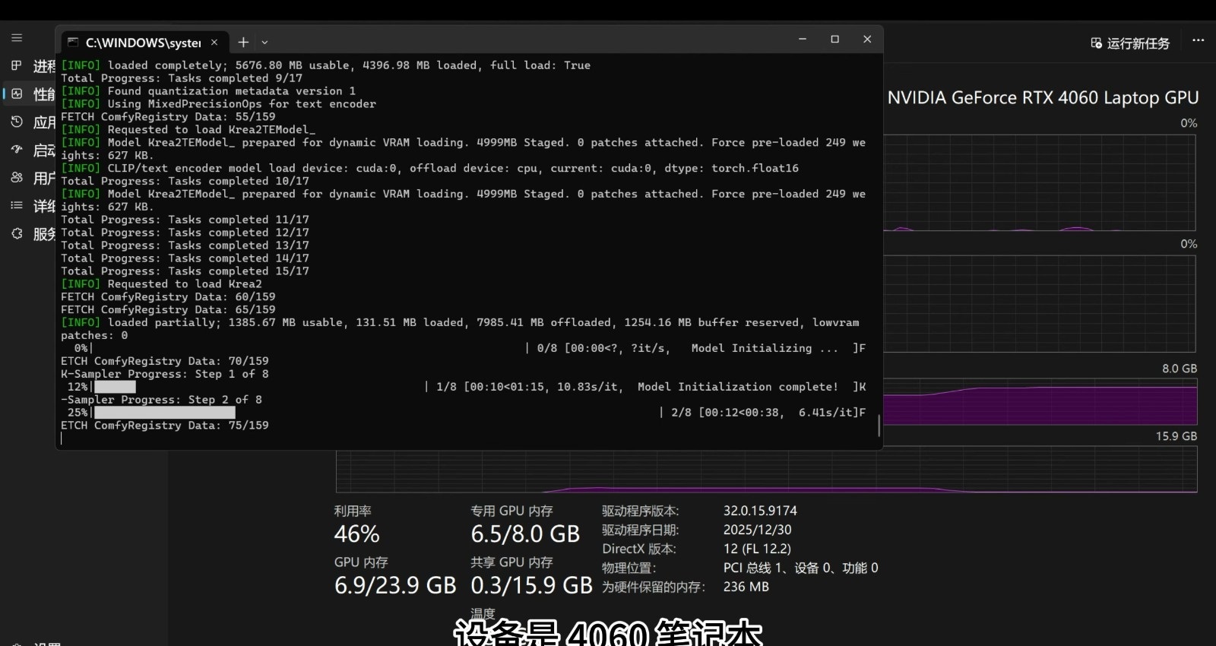1216x646 pixels.
Task: Close the C:\WINDOWS\system32 terminal tab
Action: tap(214, 43)
